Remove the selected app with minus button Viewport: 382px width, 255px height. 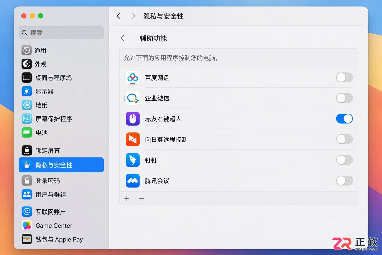tap(141, 198)
